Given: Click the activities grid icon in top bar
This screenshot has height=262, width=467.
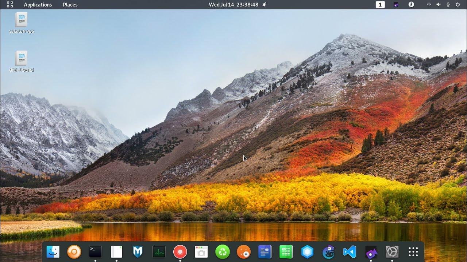Looking at the screenshot, I should coord(10,4).
